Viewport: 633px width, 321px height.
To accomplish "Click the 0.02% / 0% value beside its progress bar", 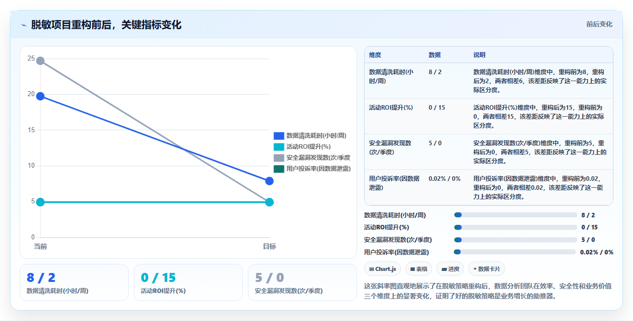I will pos(596,252).
